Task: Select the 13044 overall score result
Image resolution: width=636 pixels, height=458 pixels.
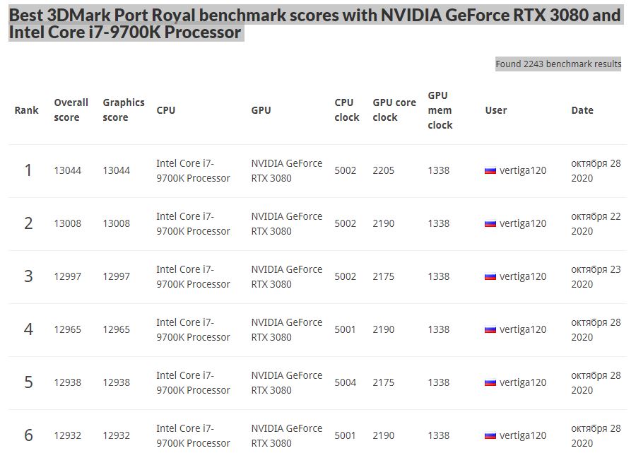Action: (67, 170)
